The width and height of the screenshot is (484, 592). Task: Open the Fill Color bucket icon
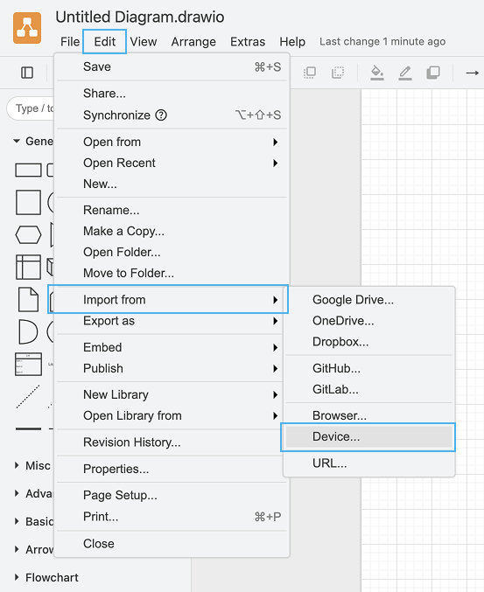point(377,73)
